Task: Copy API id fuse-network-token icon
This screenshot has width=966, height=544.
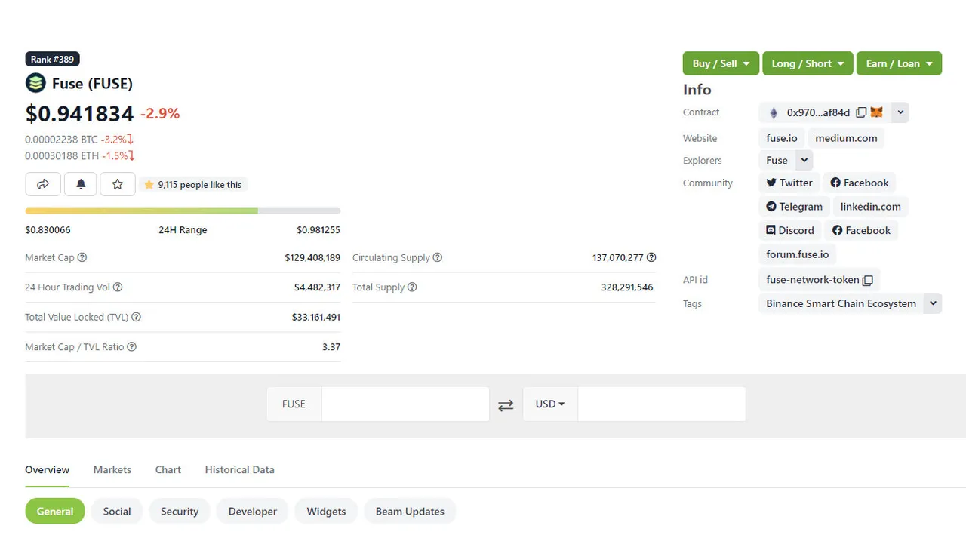Action: click(868, 280)
